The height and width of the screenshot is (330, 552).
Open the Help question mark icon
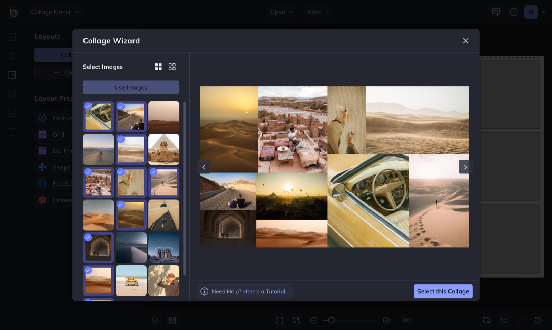pyautogui.click(x=514, y=12)
